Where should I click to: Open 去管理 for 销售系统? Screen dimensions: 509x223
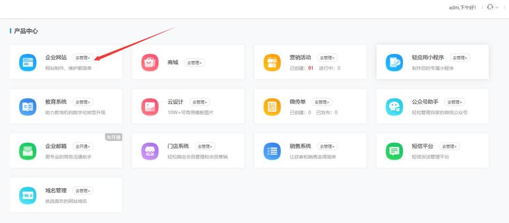(327, 146)
